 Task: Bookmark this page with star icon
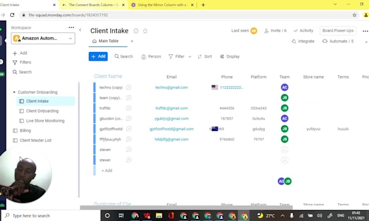coord(354,15)
